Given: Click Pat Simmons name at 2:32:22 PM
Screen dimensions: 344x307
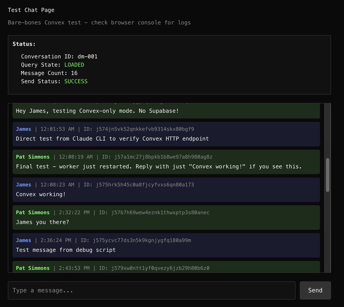Looking at the screenshot, I should [x=33, y=212].
